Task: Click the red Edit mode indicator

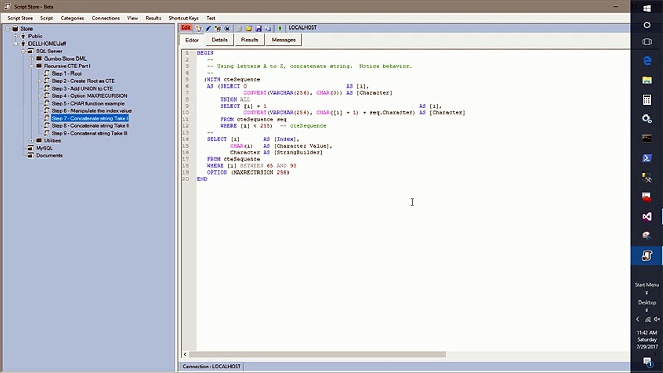Action: [185, 28]
